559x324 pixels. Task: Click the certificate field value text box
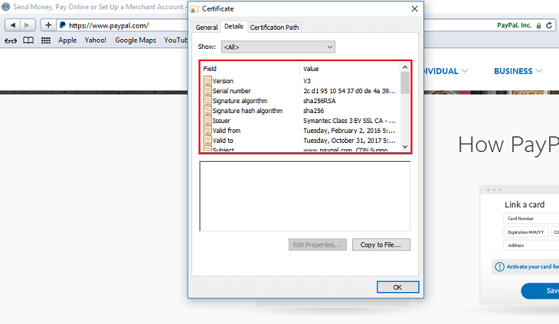tap(305, 196)
